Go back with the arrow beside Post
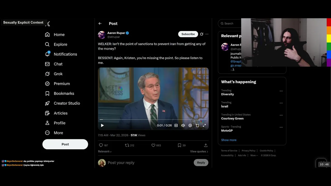The width and height of the screenshot is (331, 186). (100, 24)
